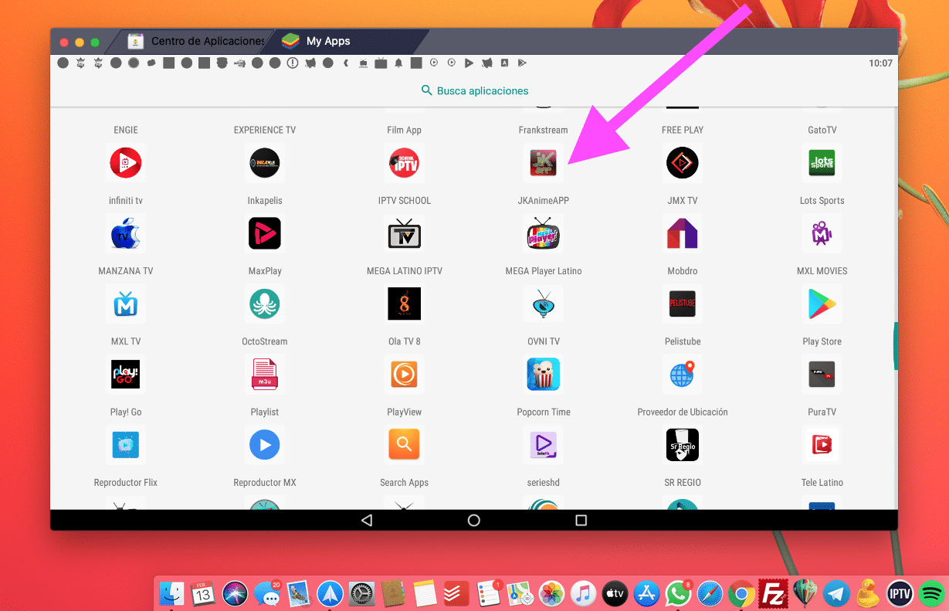Image resolution: width=949 pixels, height=611 pixels.
Task: Open the MANZANA TV app icon
Action: [125, 233]
